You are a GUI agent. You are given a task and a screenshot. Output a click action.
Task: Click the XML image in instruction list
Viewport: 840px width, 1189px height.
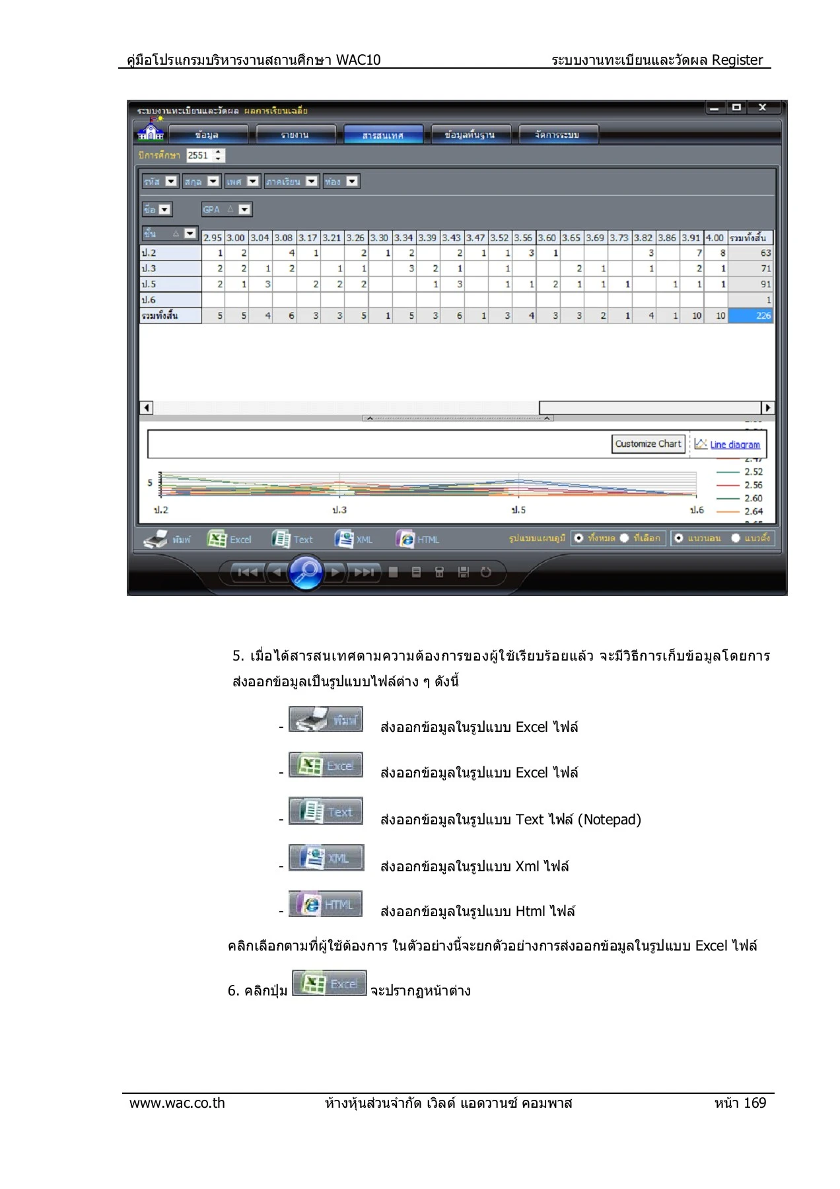pos(326,857)
